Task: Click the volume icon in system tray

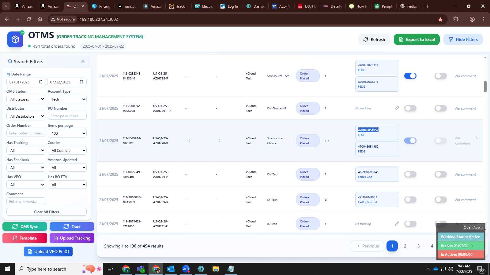Action: coord(450,269)
